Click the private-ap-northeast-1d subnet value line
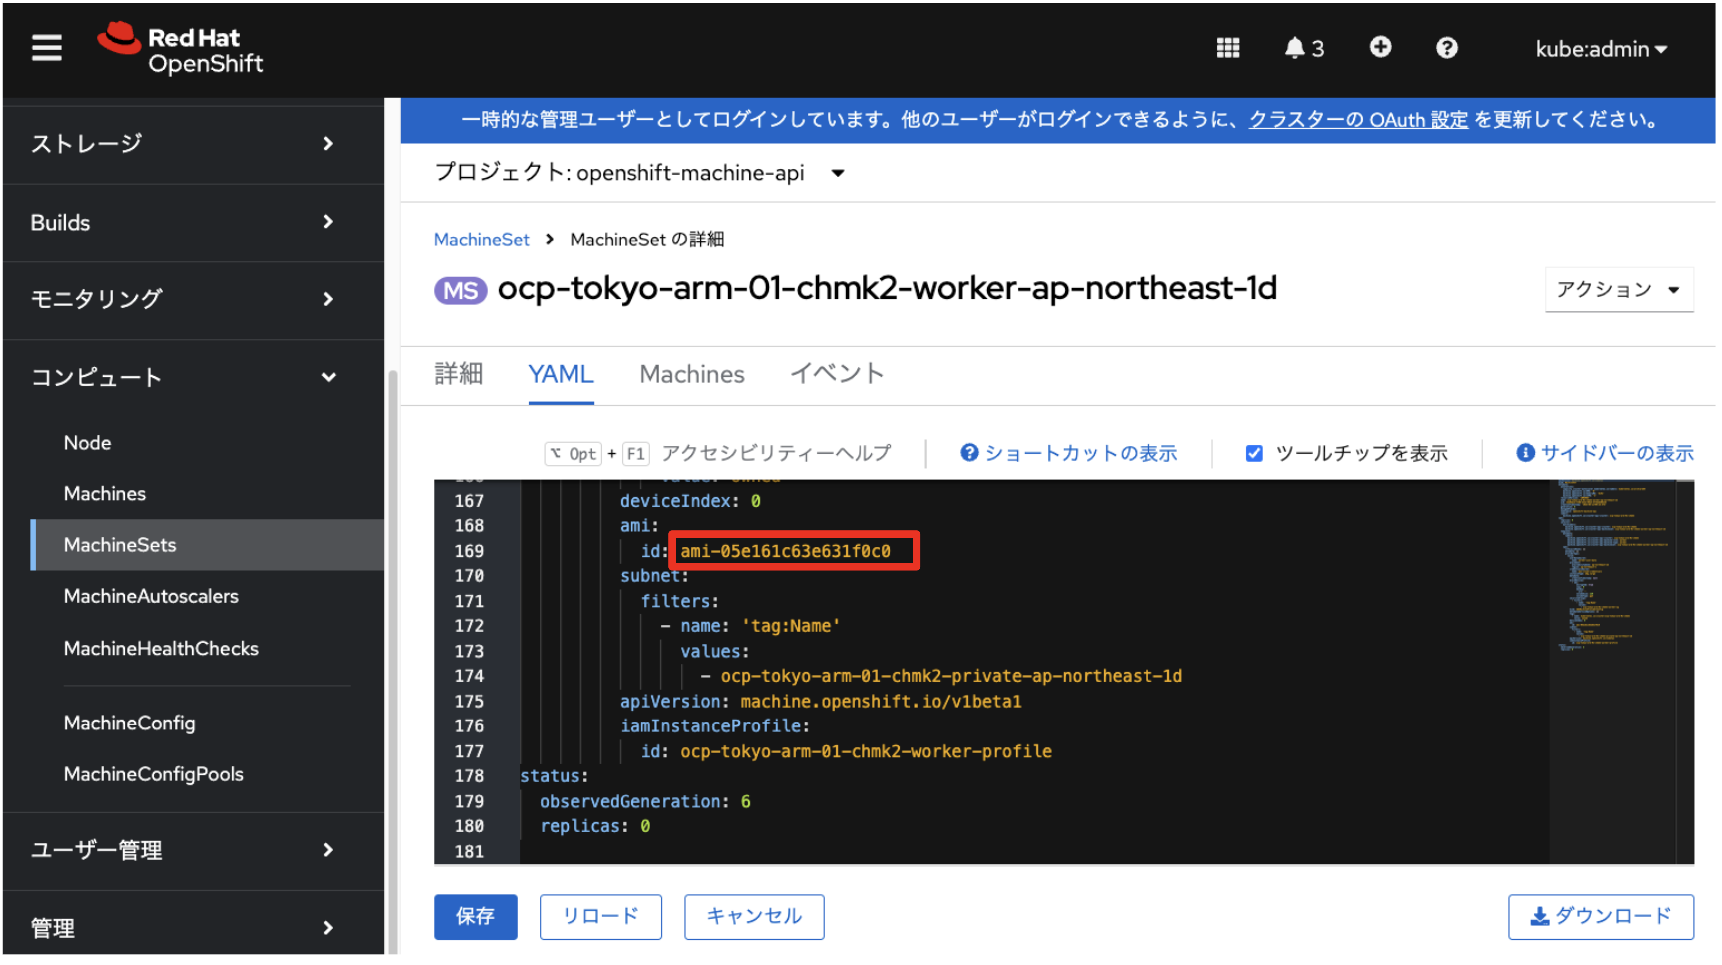The height and width of the screenshot is (965, 1722). tap(951, 676)
